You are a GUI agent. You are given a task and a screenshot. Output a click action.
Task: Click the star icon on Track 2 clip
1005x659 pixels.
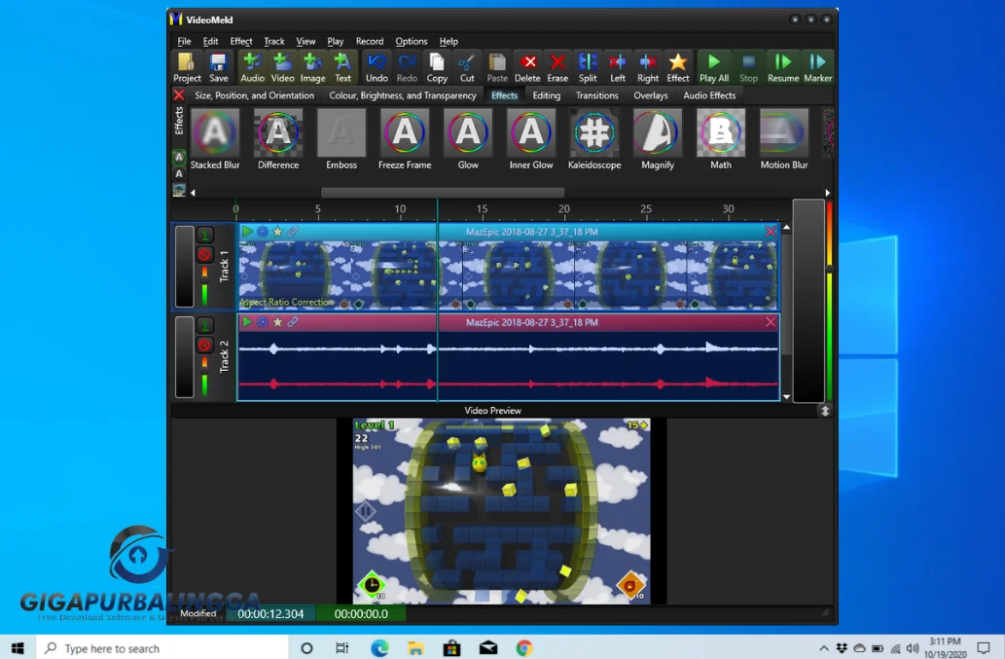[277, 322]
